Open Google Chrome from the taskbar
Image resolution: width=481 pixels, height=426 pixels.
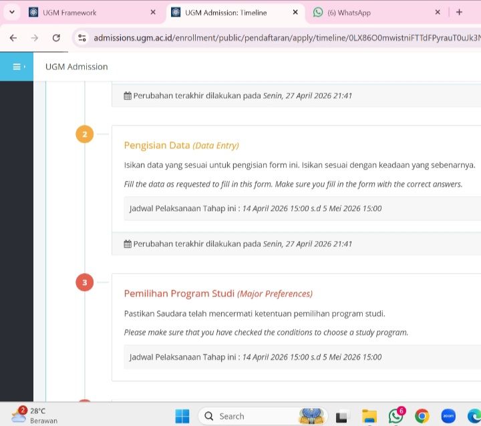(422, 416)
